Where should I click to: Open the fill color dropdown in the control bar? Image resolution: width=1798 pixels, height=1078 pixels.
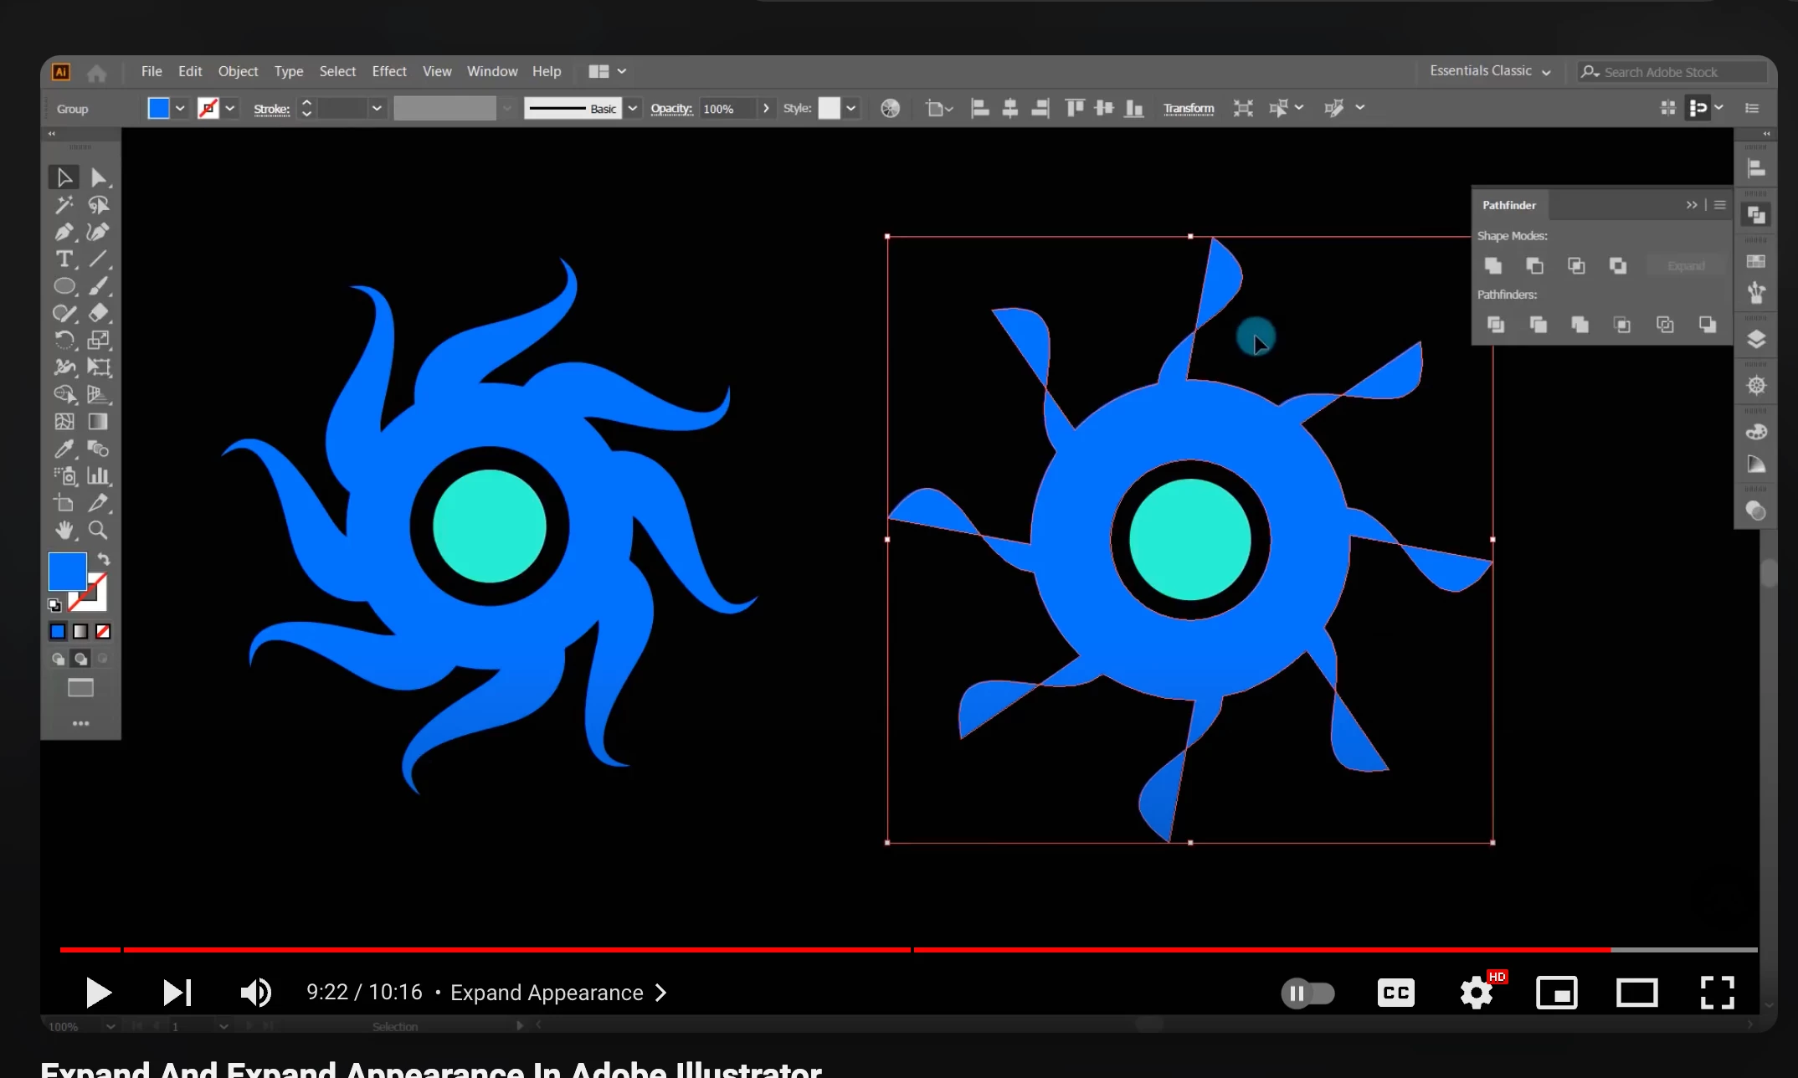pyautogui.click(x=180, y=109)
